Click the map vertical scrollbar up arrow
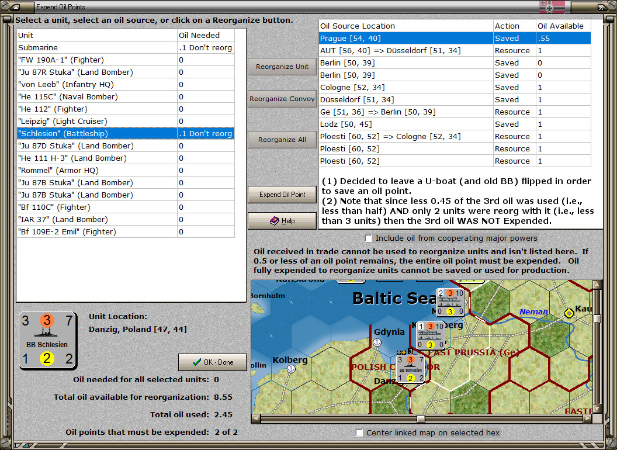 pos(597,284)
